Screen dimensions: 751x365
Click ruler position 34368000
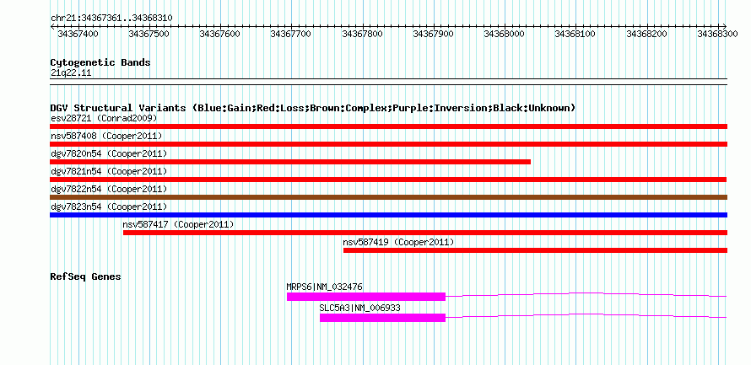coord(505,34)
